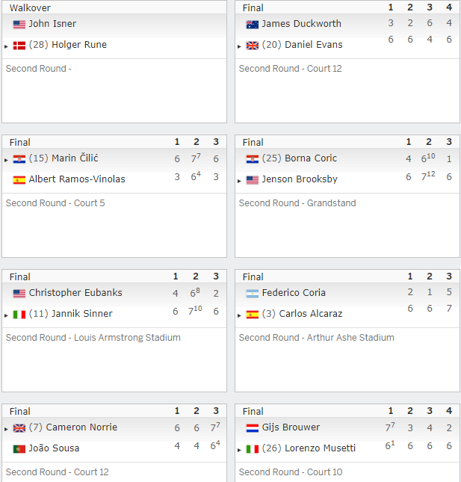The width and height of the screenshot is (461, 482).
Task: Click the Netherlands flag next to Gijs Brouwer
Action: click(x=253, y=428)
